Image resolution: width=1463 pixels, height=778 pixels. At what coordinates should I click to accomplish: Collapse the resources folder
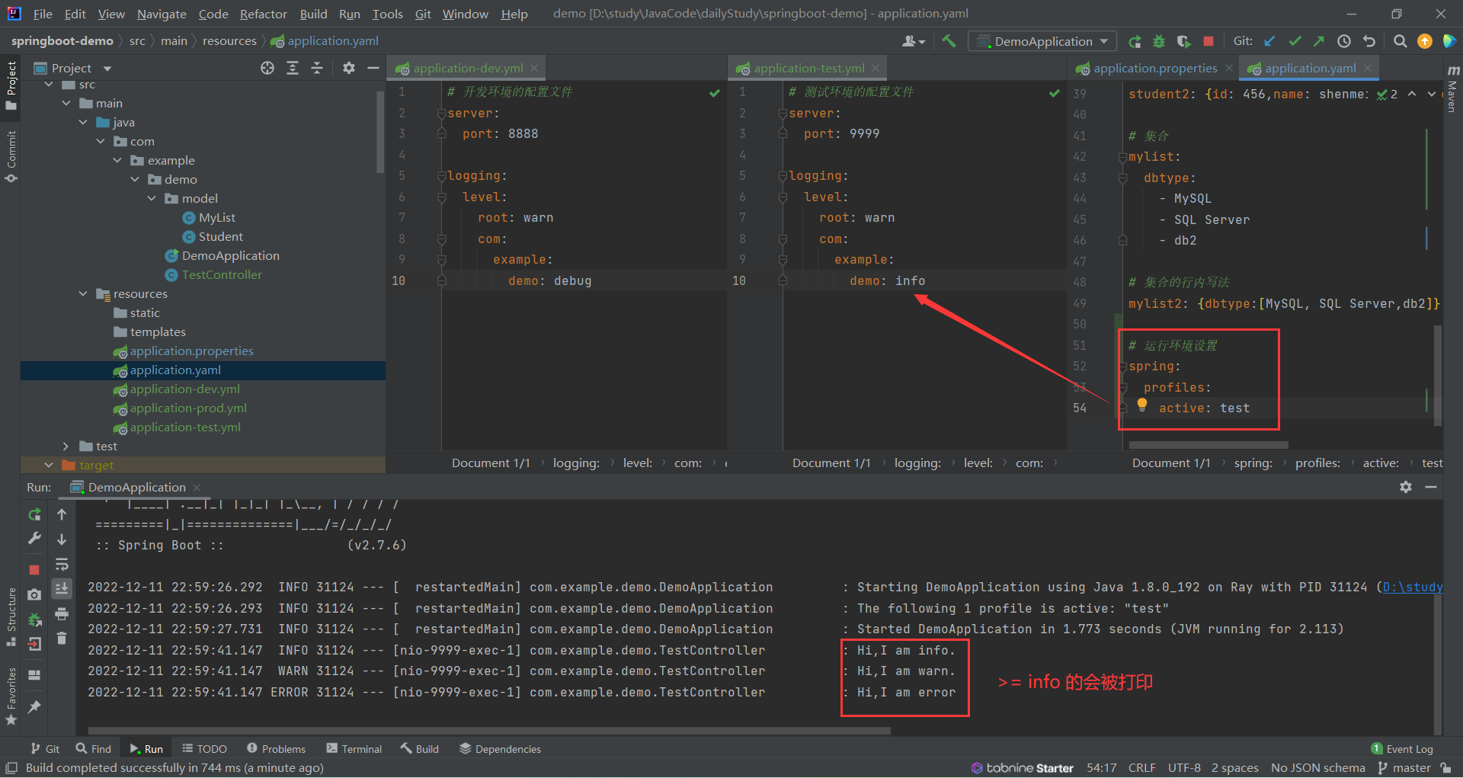pos(83,293)
